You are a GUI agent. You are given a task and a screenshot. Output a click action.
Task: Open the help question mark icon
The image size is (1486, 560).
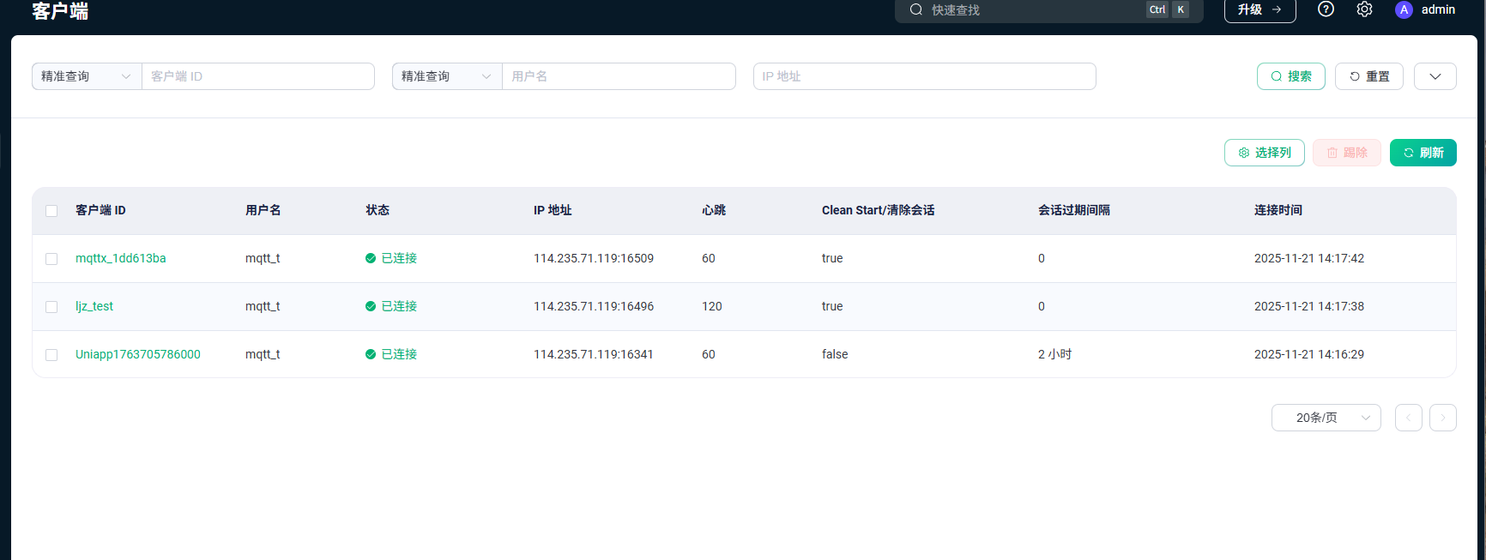(1326, 9)
